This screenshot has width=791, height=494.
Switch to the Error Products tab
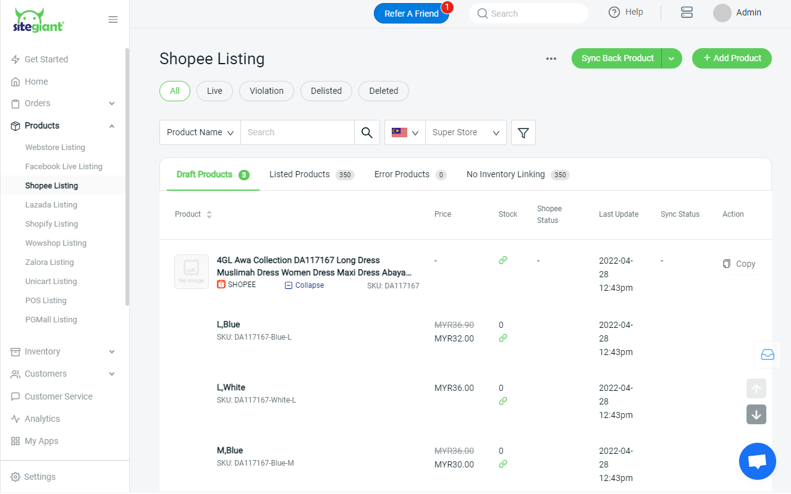point(410,175)
